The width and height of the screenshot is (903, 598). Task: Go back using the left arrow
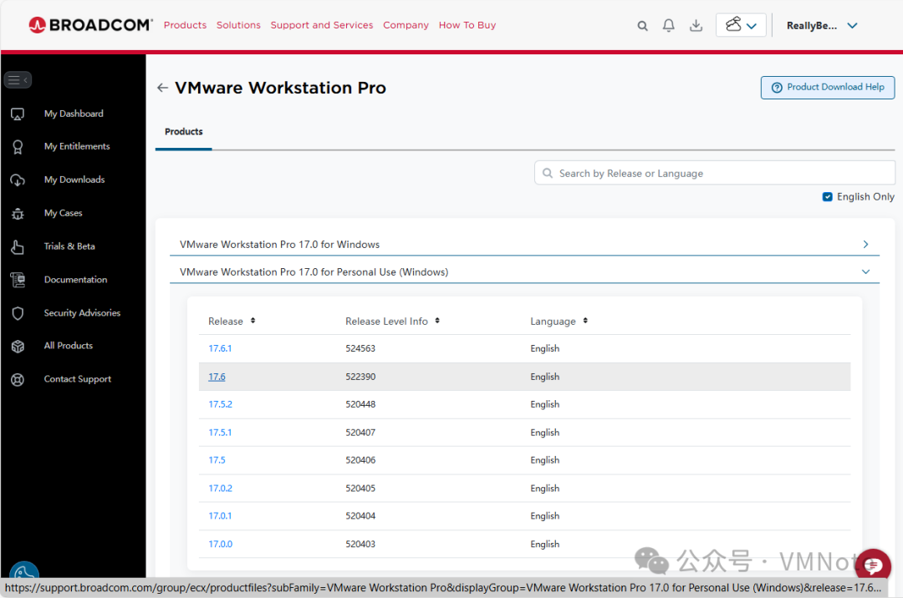coord(162,88)
